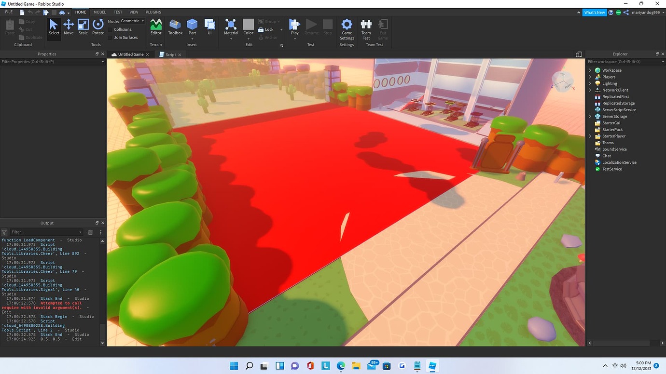Click the share icon next to the username

(626, 13)
